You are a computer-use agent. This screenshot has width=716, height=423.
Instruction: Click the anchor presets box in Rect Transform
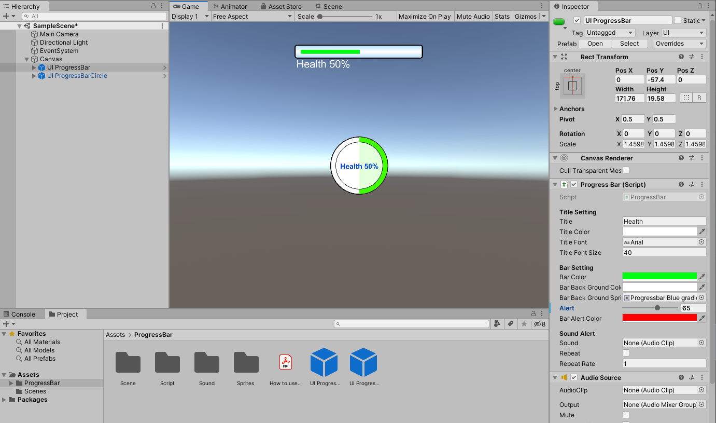[x=572, y=86]
